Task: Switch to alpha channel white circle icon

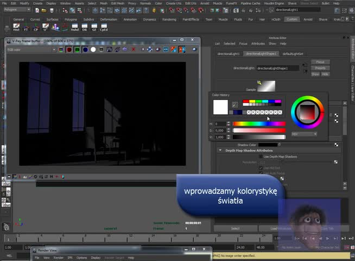Action: tap(93, 49)
